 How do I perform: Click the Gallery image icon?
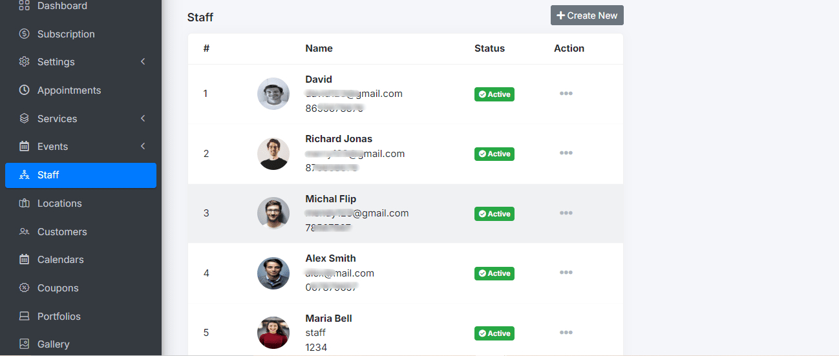pos(25,344)
